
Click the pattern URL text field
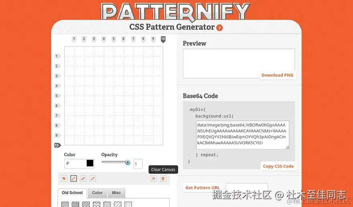(x=247, y=188)
